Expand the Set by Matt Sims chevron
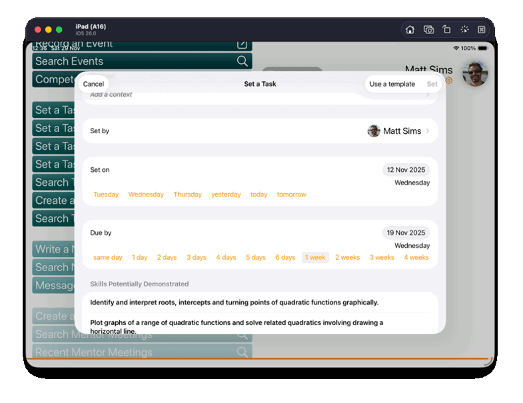 (428, 131)
